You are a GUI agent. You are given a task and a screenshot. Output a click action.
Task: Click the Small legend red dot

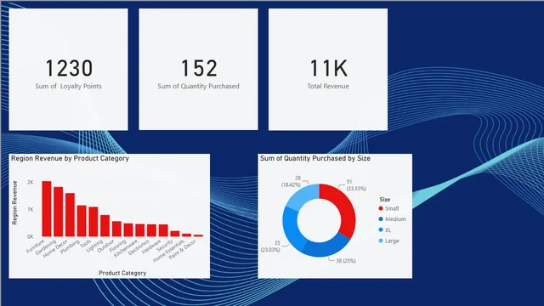[381, 208]
